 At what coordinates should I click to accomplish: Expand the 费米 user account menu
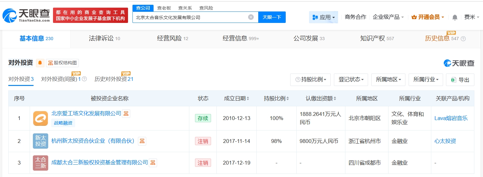pyautogui.click(x=472, y=17)
